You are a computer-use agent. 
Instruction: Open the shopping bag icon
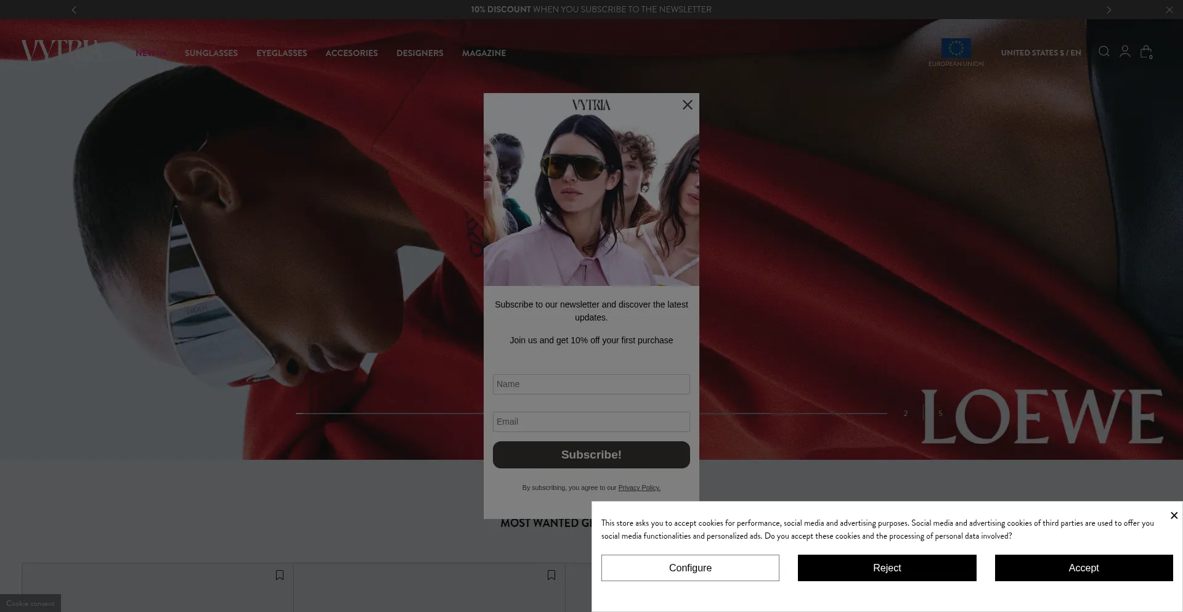(x=1146, y=52)
